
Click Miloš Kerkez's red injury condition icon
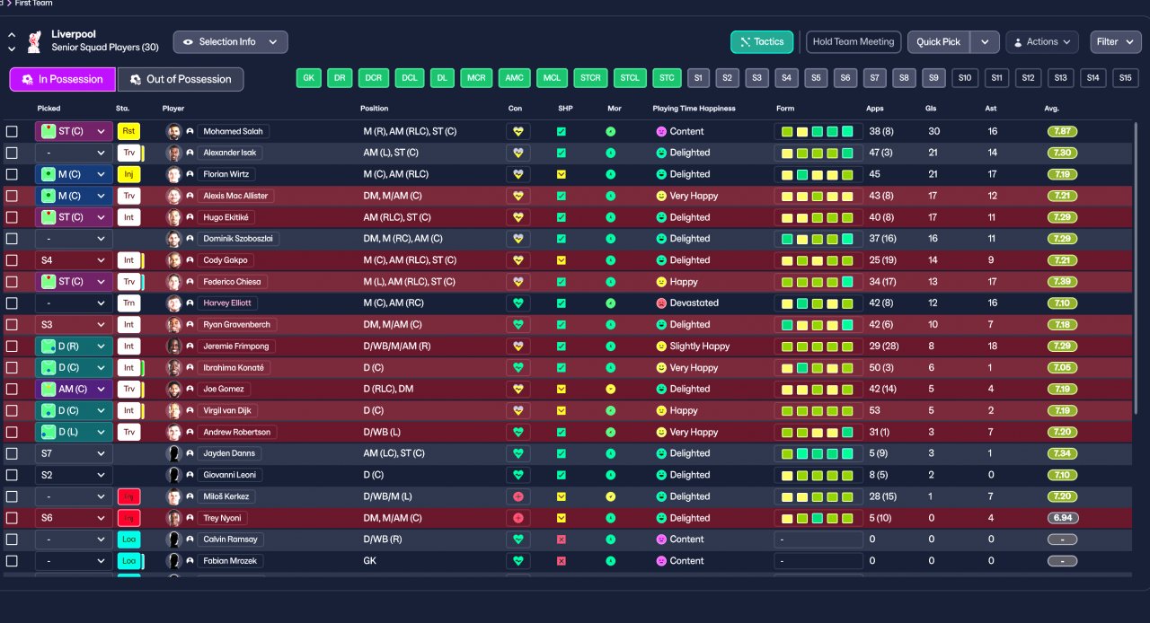click(x=517, y=496)
